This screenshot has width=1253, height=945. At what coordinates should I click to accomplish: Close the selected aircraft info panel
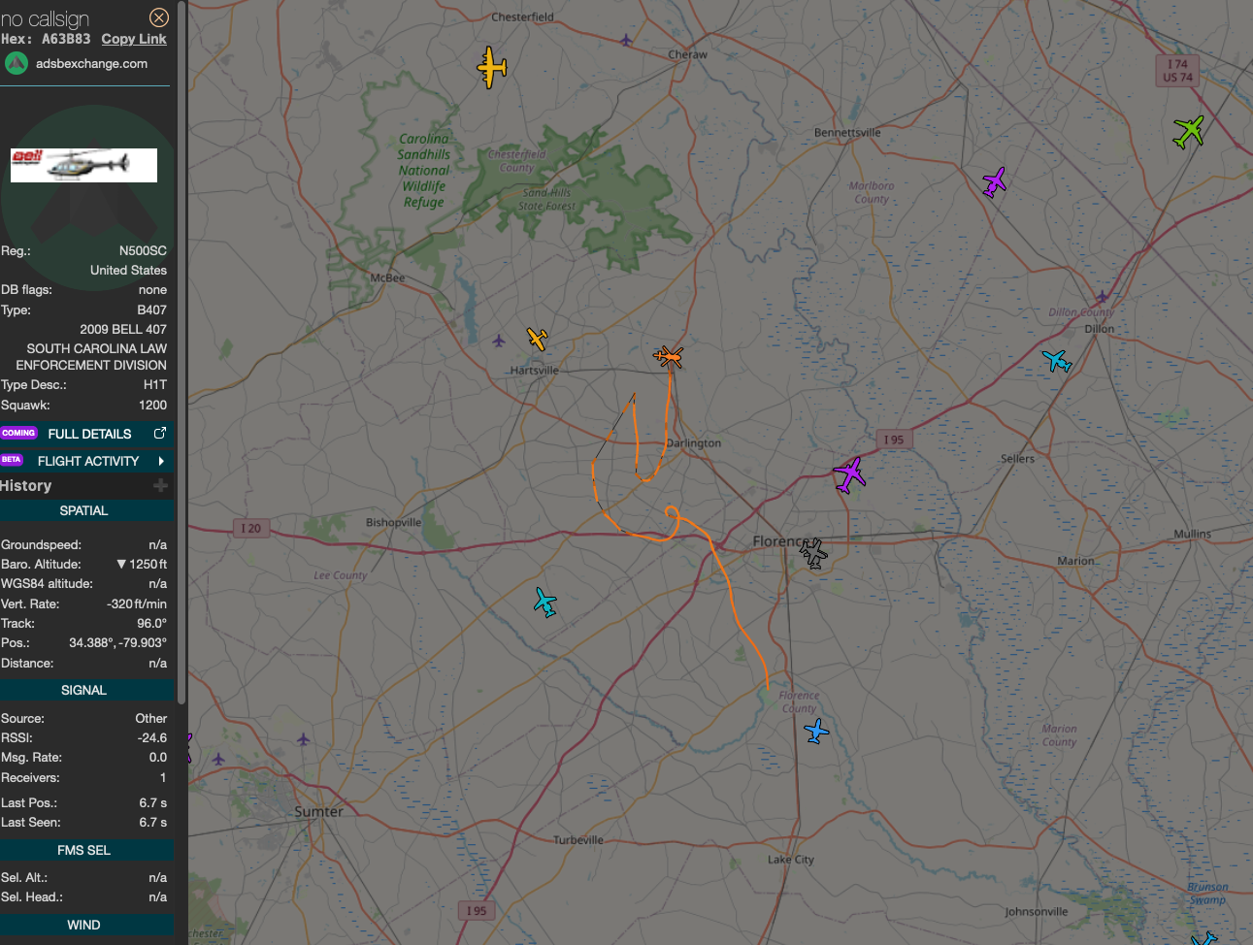[x=159, y=17]
